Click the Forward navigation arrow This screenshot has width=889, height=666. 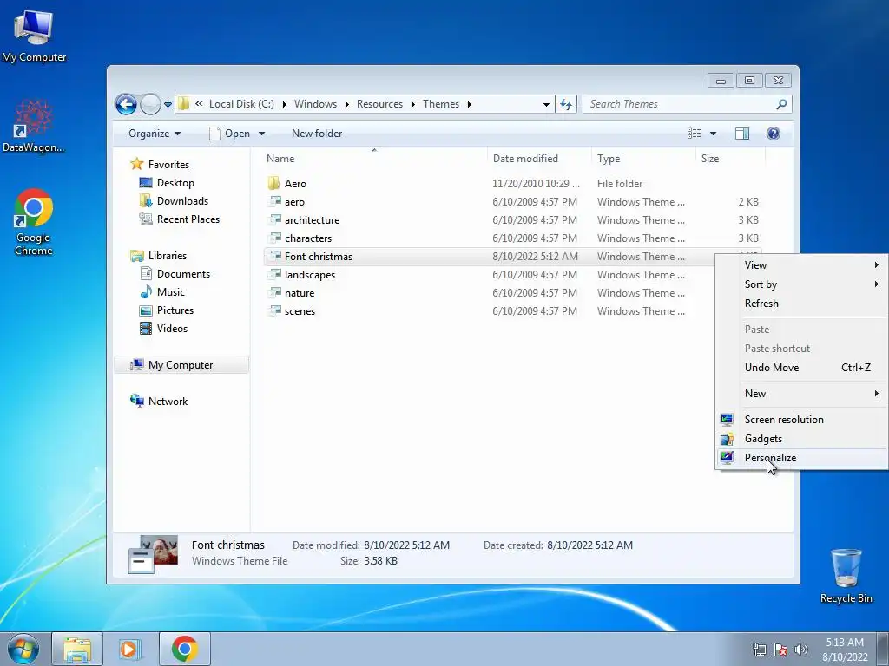(x=149, y=104)
